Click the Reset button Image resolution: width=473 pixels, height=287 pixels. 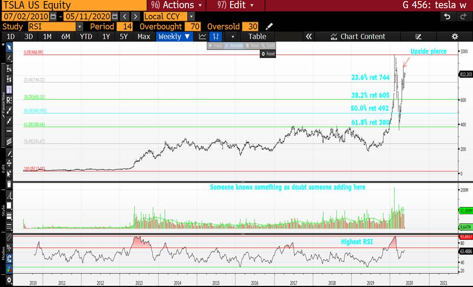click(x=268, y=54)
